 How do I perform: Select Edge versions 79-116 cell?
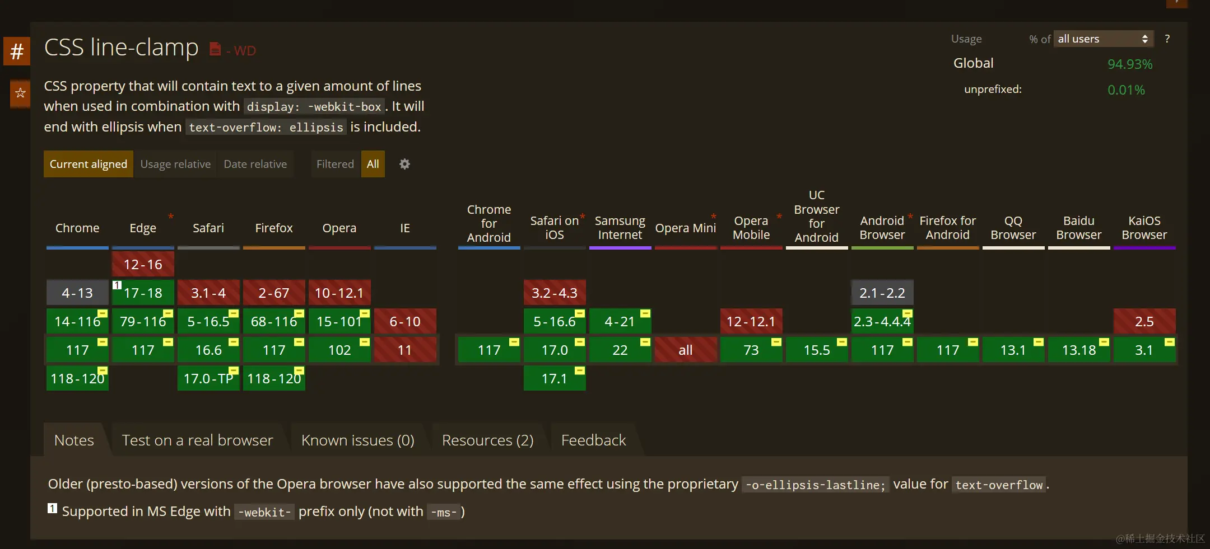tap(143, 321)
